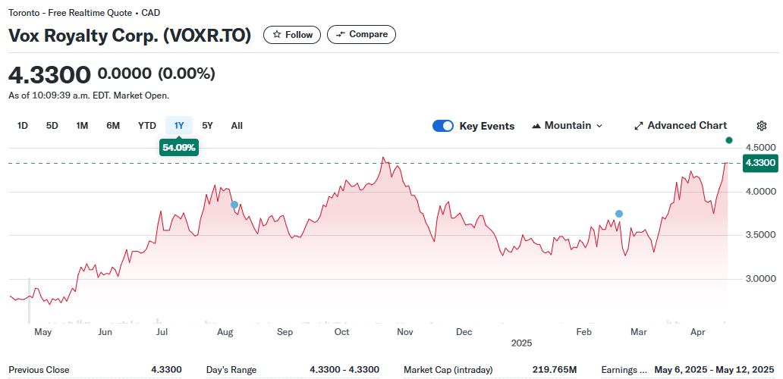Screen dimensions: 783x379
Task: Click the Market Cap (intraday) label
Action: [448, 370]
